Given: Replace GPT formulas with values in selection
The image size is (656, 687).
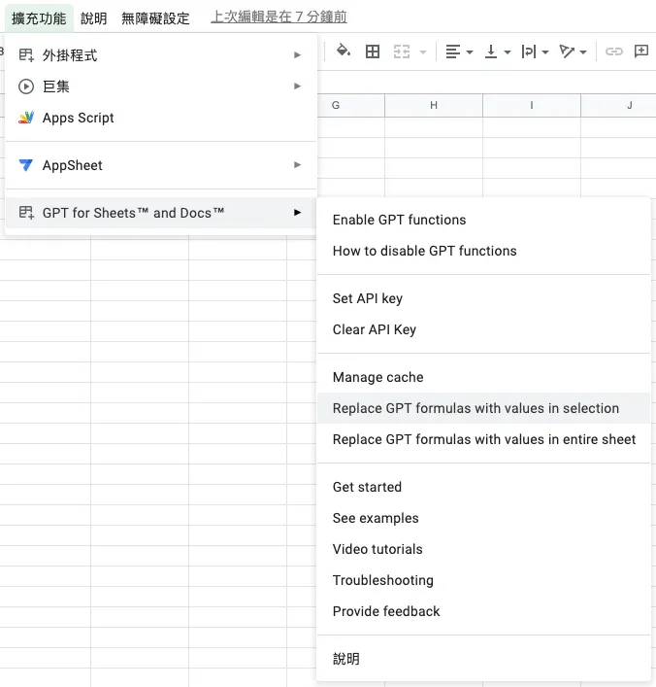Looking at the screenshot, I should [483, 408].
